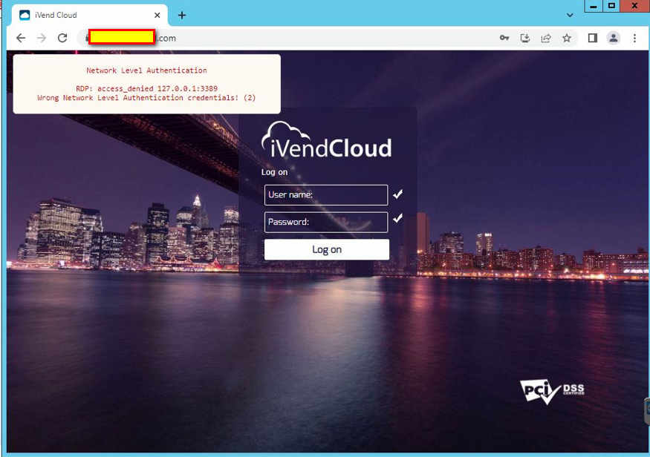Maximize the browser window
The image size is (650, 457).
click(611, 6)
